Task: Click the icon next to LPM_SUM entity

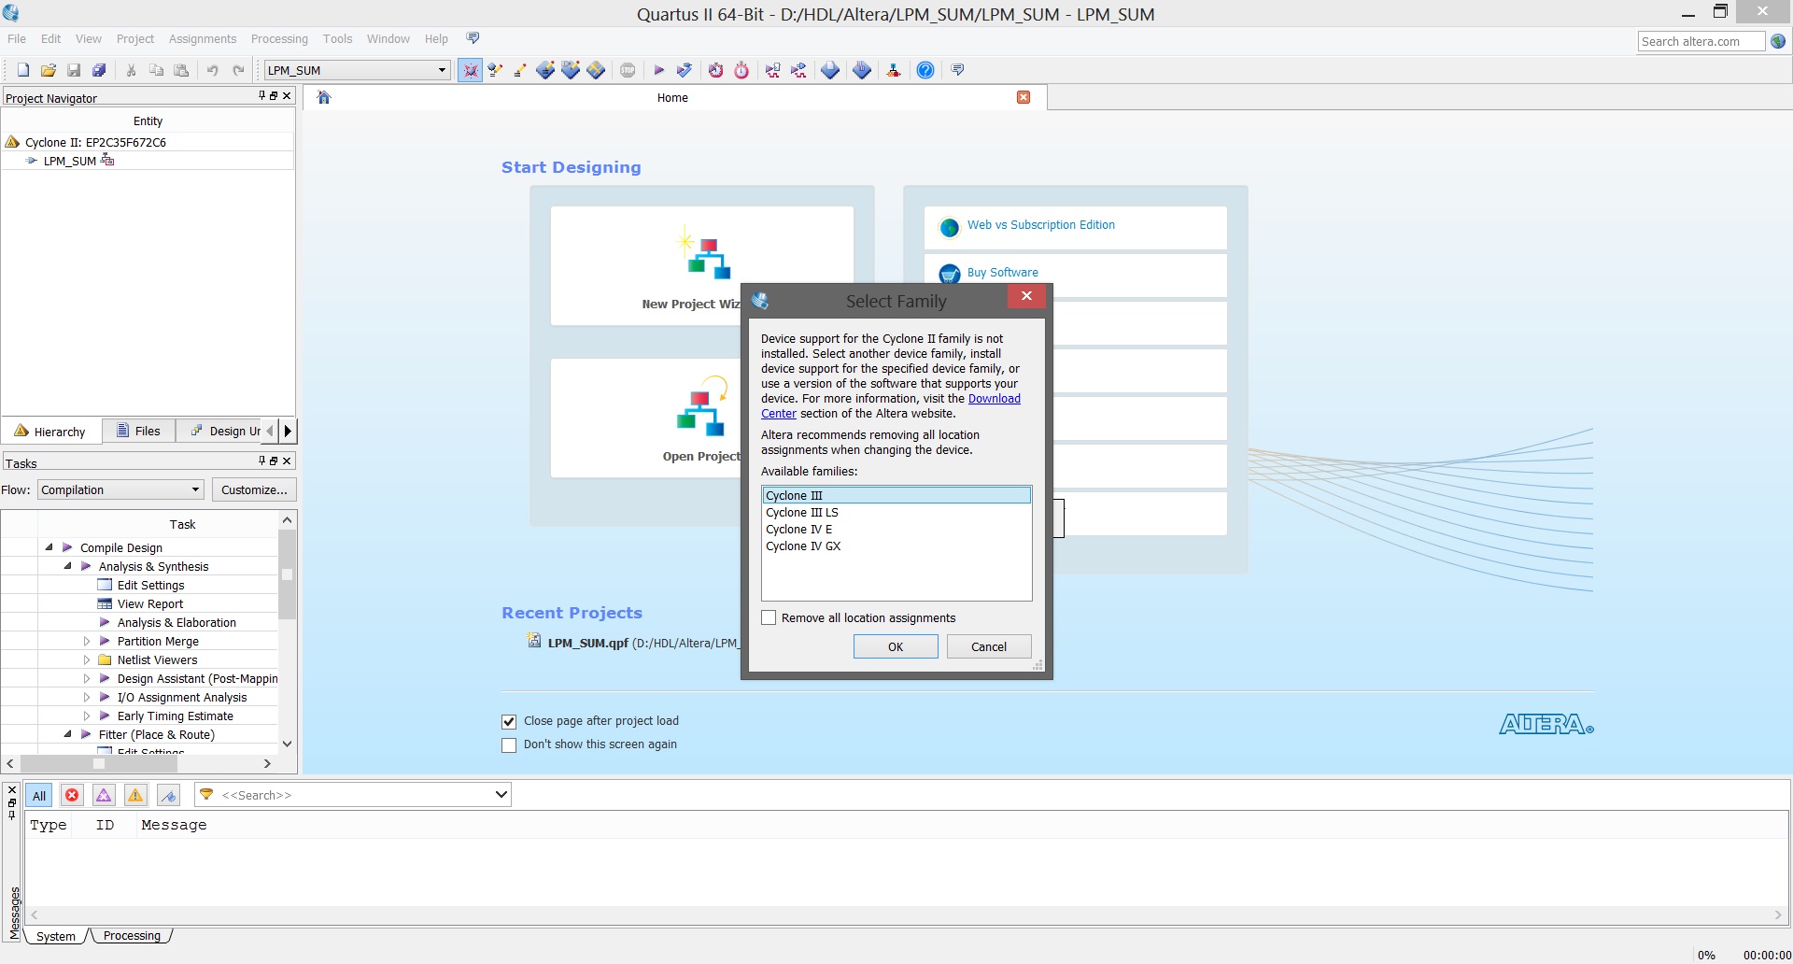Action: [107, 161]
